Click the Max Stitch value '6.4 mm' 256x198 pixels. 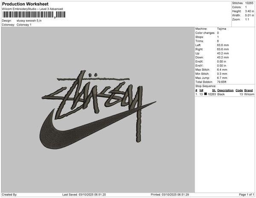pyautogui.click(x=222, y=70)
